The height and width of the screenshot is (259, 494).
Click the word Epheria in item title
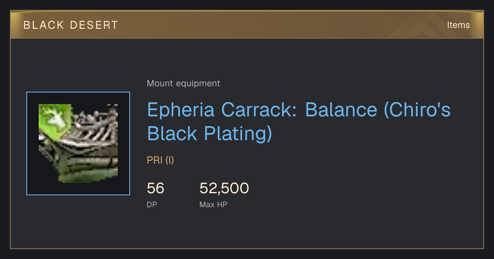click(181, 111)
